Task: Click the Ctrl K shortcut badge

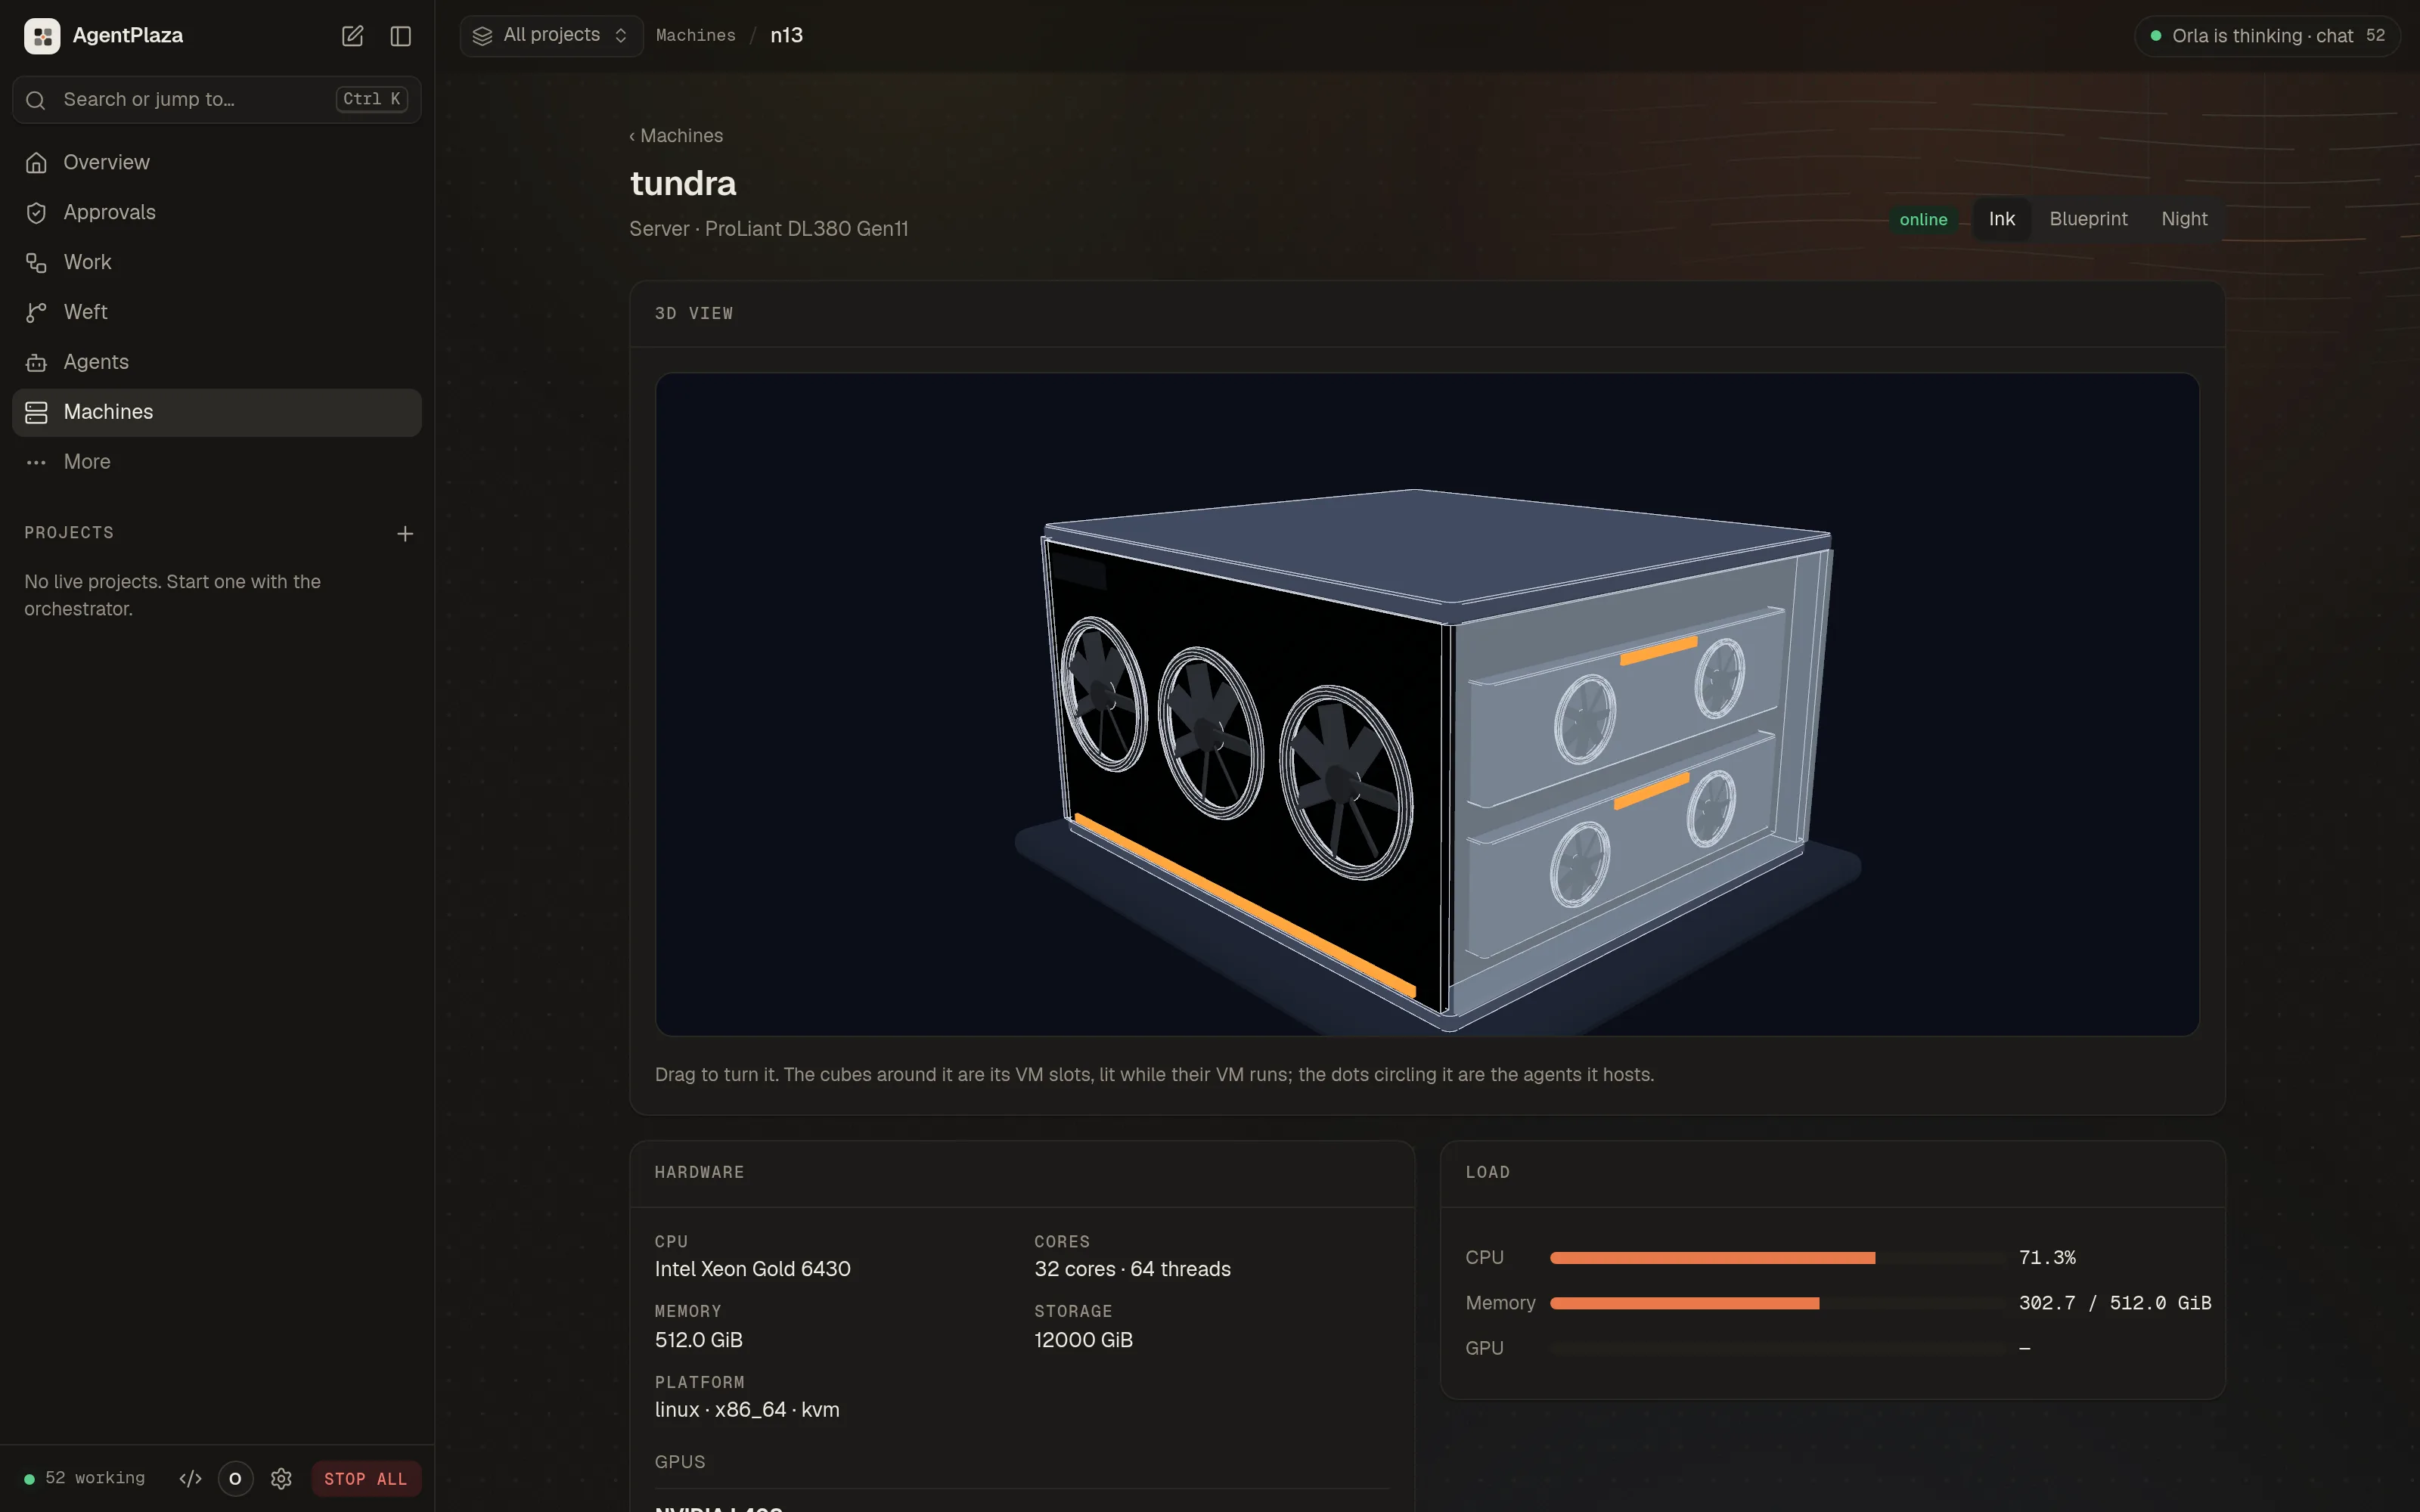Action: click(371, 99)
